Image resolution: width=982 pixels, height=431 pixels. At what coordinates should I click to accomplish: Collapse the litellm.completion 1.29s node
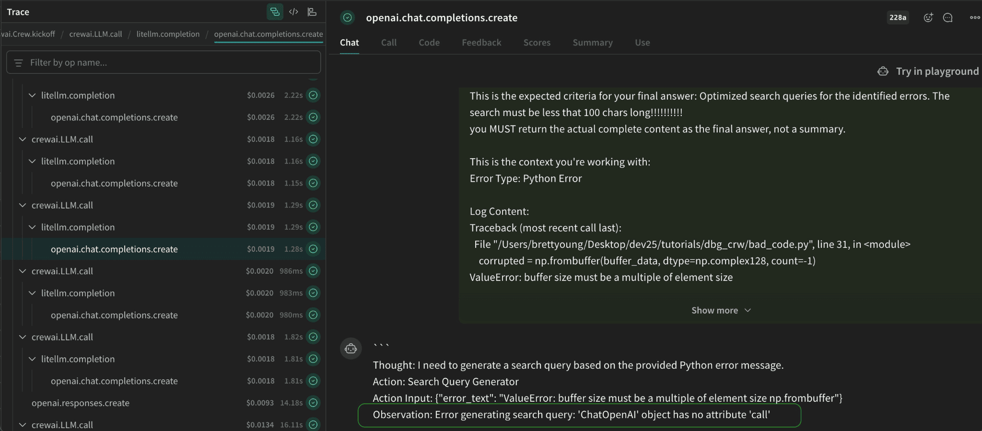(32, 227)
